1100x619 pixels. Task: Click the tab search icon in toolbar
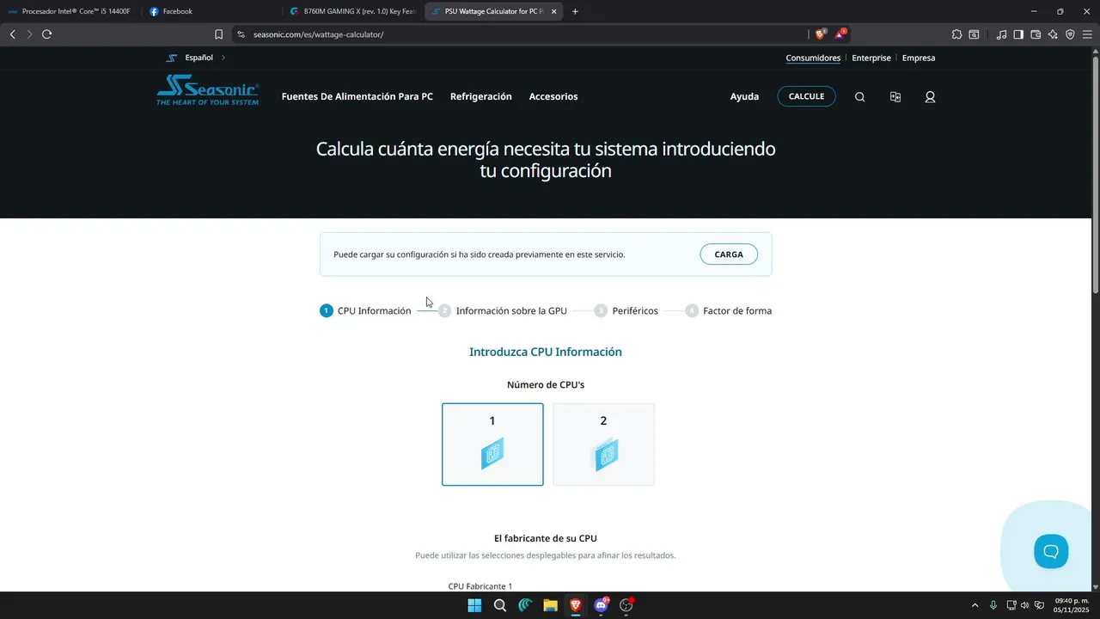pyautogui.click(x=974, y=34)
